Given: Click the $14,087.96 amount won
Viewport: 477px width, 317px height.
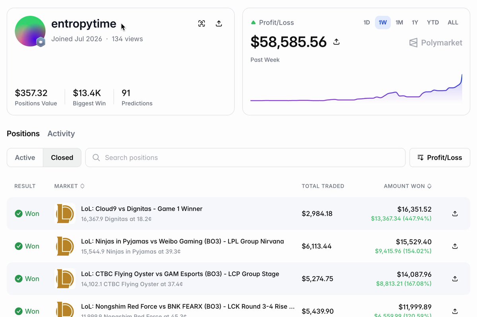Looking at the screenshot, I should [414, 274].
